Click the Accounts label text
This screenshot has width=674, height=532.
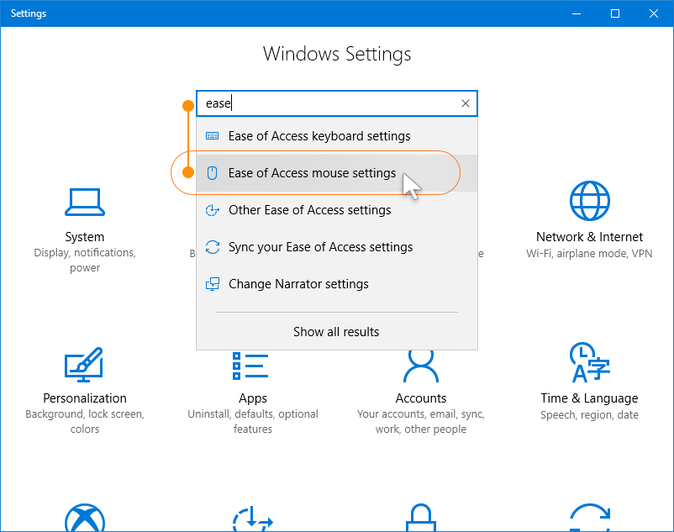pos(420,398)
